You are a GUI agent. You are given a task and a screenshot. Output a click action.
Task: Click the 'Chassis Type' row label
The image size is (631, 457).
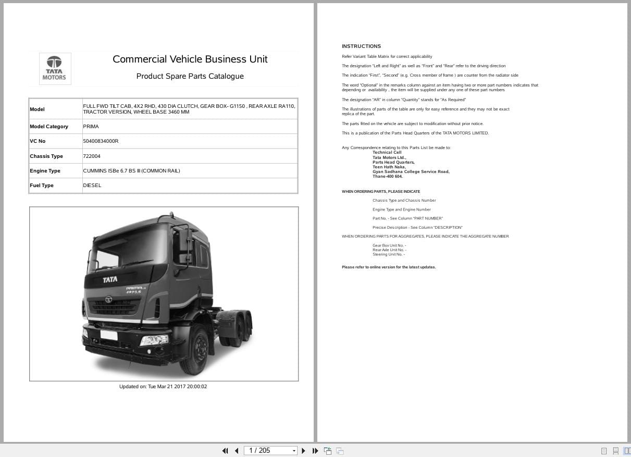[x=46, y=156]
